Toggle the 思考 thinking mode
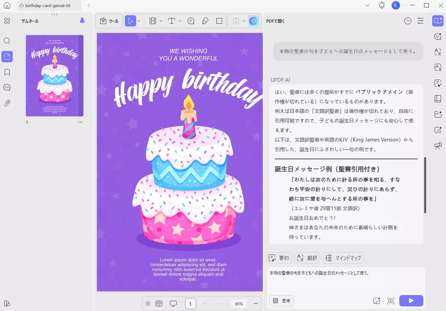 click(282, 301)
